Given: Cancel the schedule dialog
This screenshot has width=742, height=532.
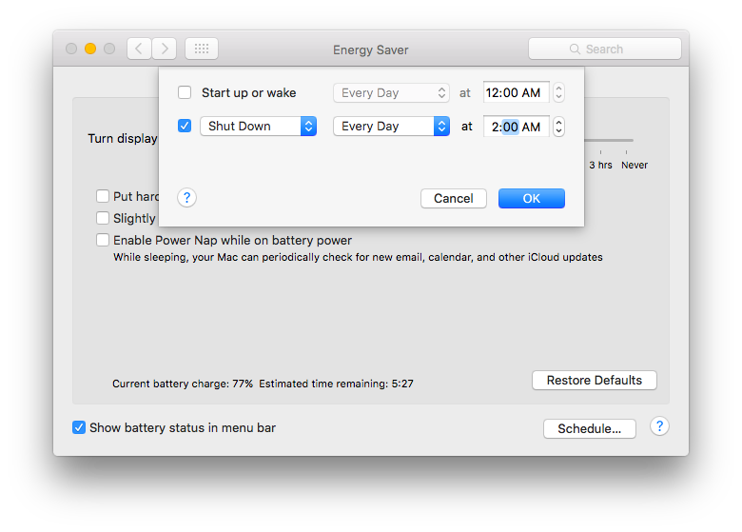Looking at the screenshot, I should 453,198.
